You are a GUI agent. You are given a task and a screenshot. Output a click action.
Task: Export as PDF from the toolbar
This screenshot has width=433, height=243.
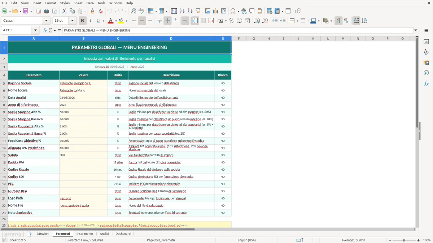pyautogui.click(x=39, y=11)
